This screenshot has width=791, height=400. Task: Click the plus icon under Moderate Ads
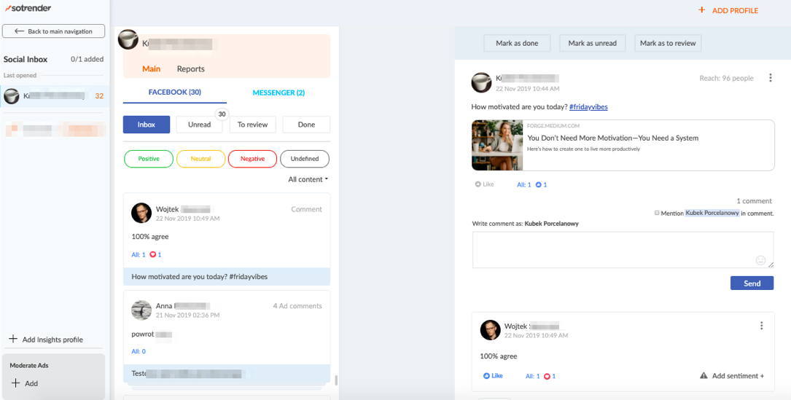[15, 383]
